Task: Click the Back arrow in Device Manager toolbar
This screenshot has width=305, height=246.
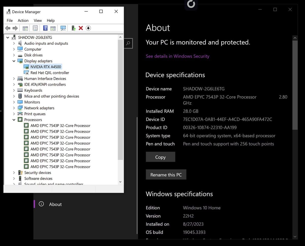Action: coord(8,28)
